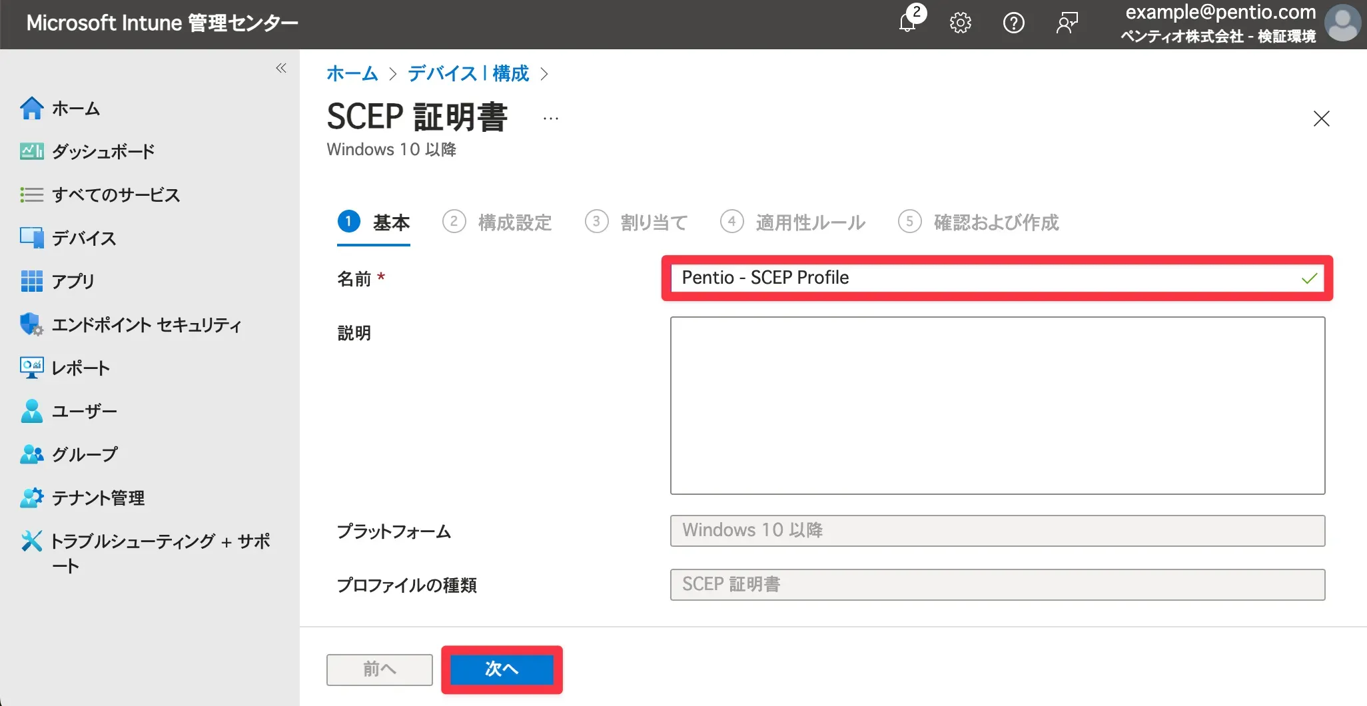Click the breadcrumb chevron after デバイス | 構成

(x=544, y=74)
